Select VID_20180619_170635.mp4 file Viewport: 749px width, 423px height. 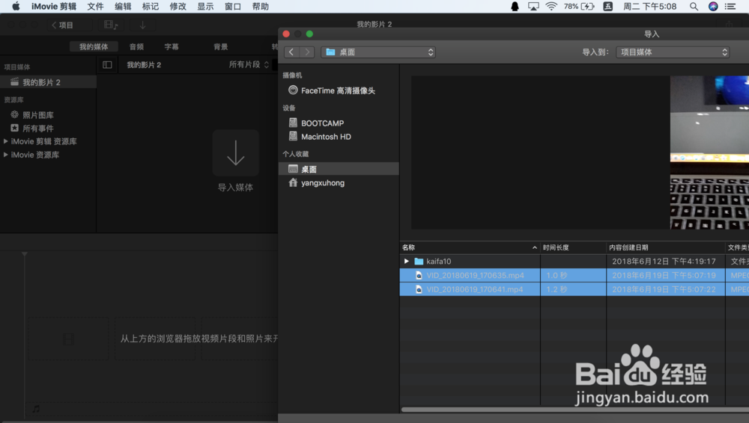click(574, 275)
